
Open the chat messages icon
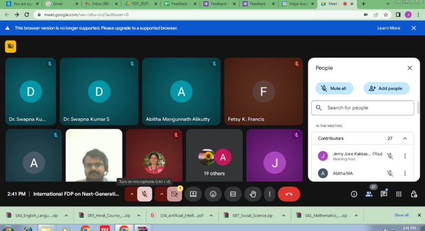(x=384, y=194)
